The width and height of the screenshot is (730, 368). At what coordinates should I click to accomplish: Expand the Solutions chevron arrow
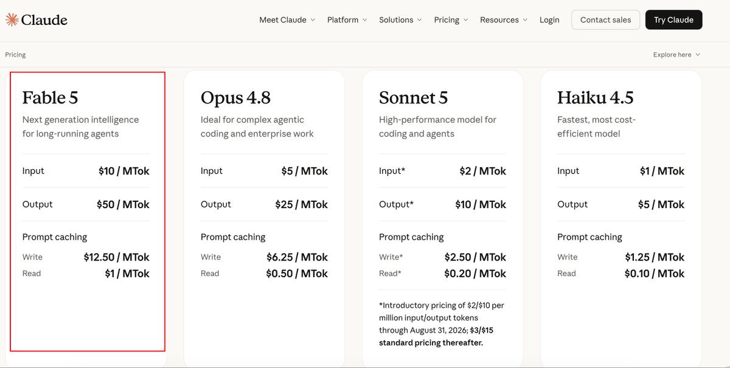tap(419, 20)
